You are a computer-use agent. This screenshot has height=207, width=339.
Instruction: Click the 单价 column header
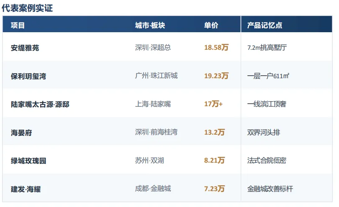pyautogui.click(x=211, y=25)
